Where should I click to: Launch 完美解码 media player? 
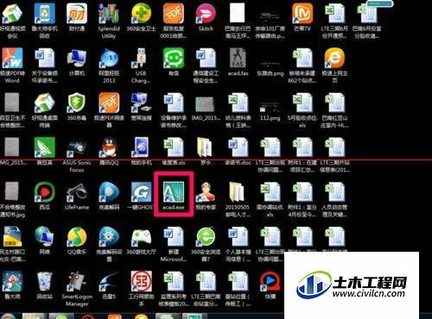[109, 192]
